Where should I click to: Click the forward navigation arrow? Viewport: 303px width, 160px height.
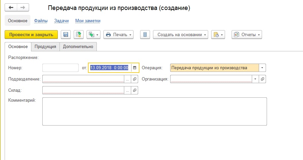[x=23, y=7]
